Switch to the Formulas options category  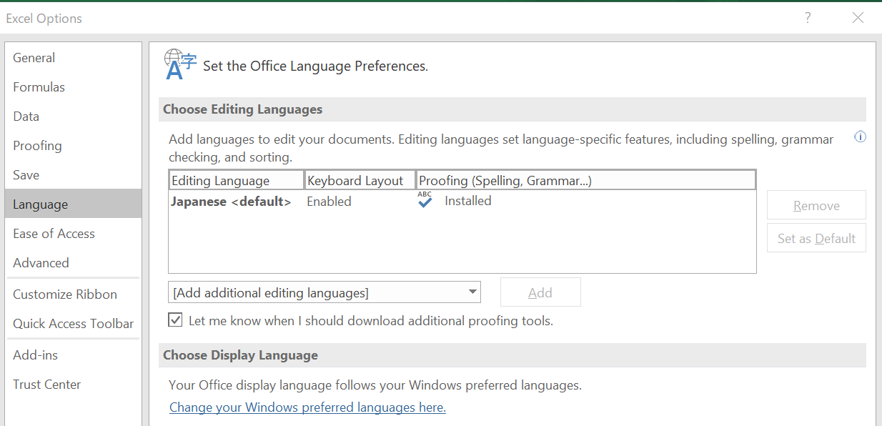[39, 87]
